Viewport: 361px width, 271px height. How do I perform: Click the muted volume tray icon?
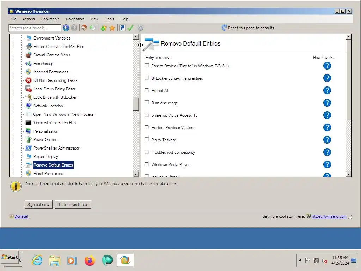324,261
